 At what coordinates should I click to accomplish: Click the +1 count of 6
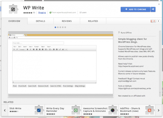click(158, 21)
